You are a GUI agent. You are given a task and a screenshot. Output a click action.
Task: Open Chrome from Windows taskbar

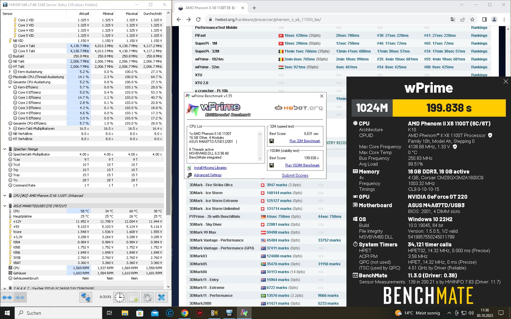(185, 313)
